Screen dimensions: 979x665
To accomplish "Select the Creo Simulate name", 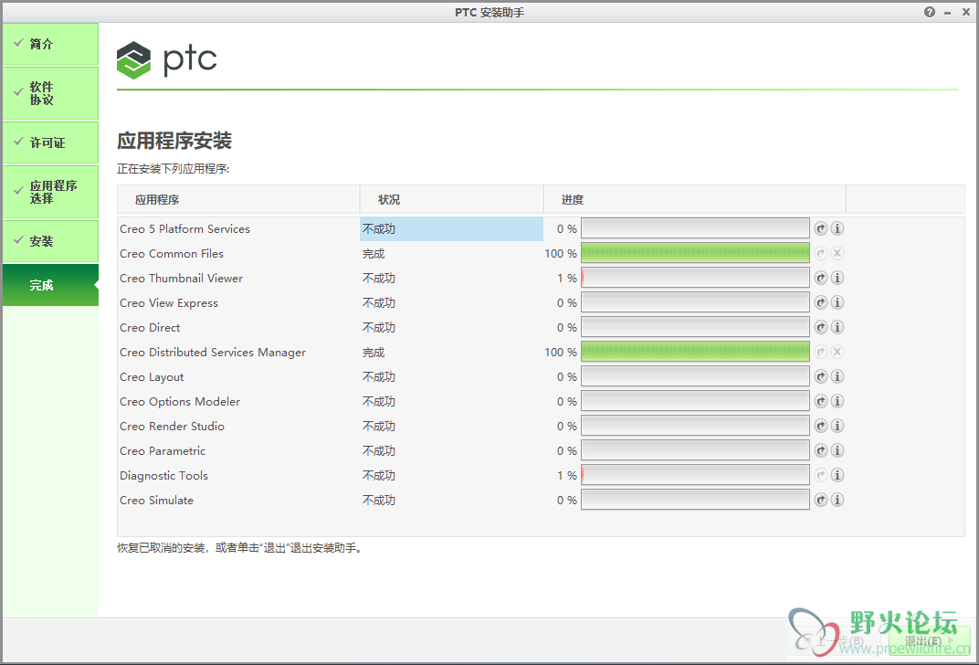I will (157, 501).
